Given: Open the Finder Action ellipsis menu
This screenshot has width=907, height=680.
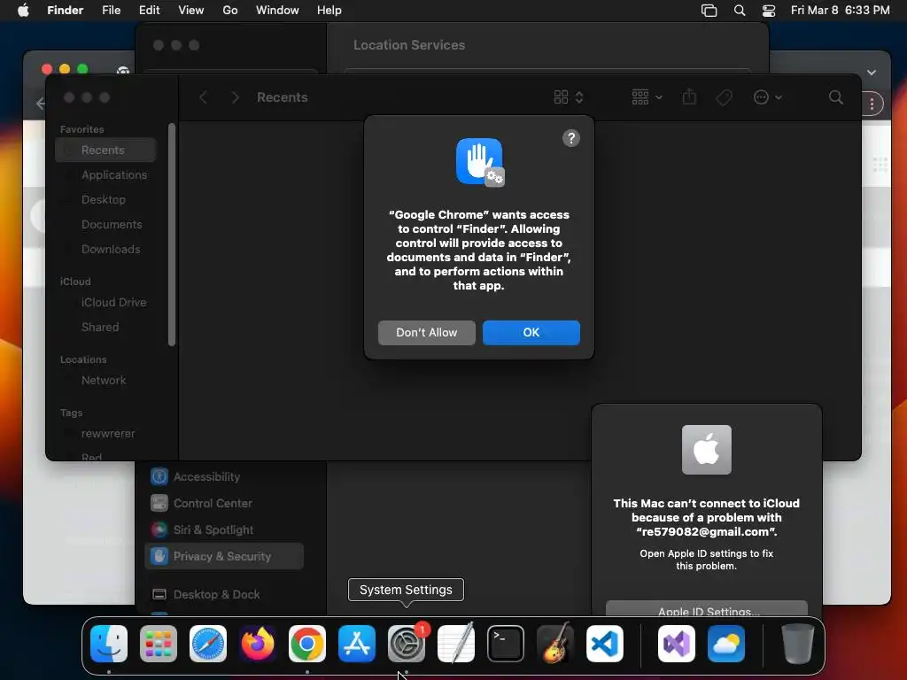Looking at the screenshot, I should pos(768,97).
